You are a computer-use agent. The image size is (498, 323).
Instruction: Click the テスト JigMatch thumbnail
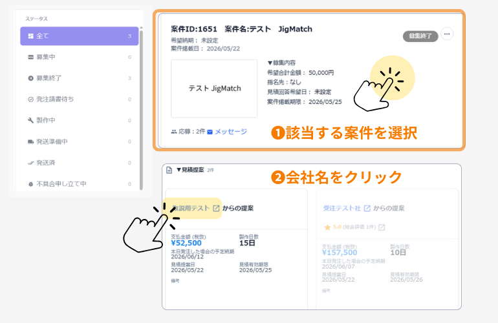pos(214,89)
